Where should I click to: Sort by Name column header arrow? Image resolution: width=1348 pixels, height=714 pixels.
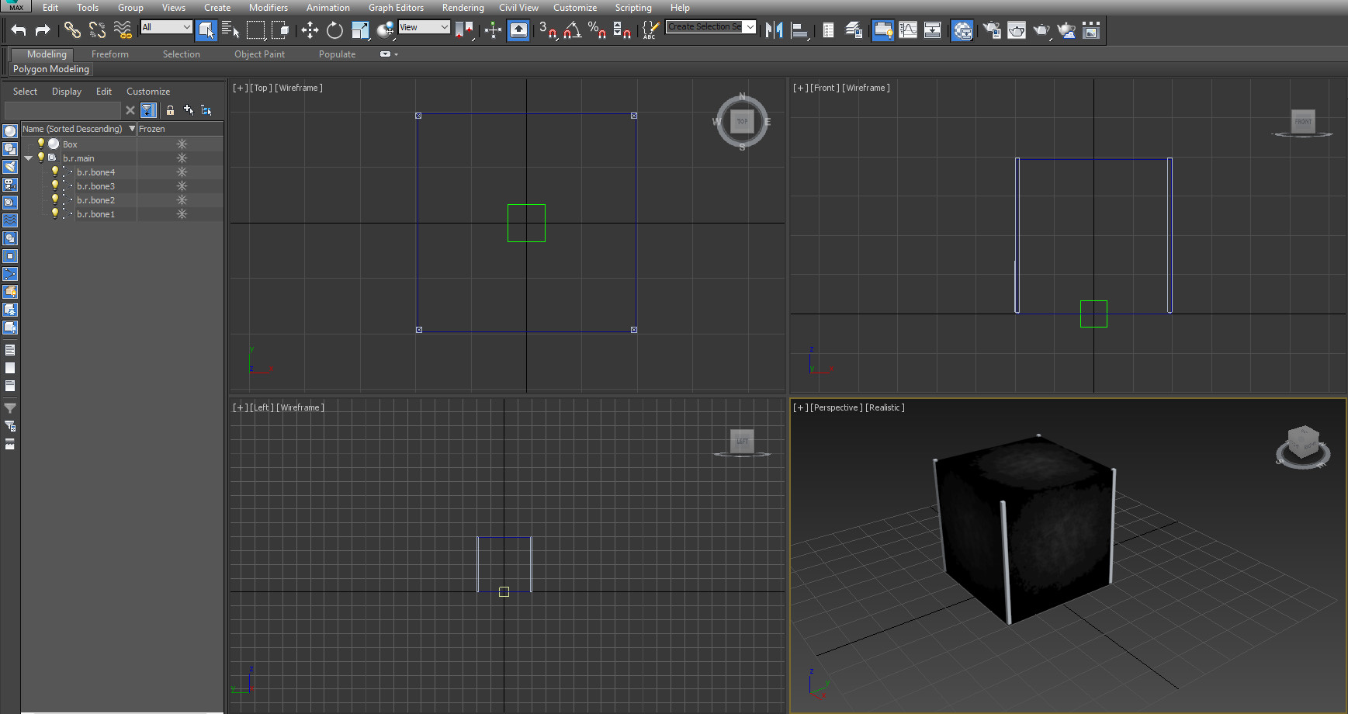pos(132,129)
